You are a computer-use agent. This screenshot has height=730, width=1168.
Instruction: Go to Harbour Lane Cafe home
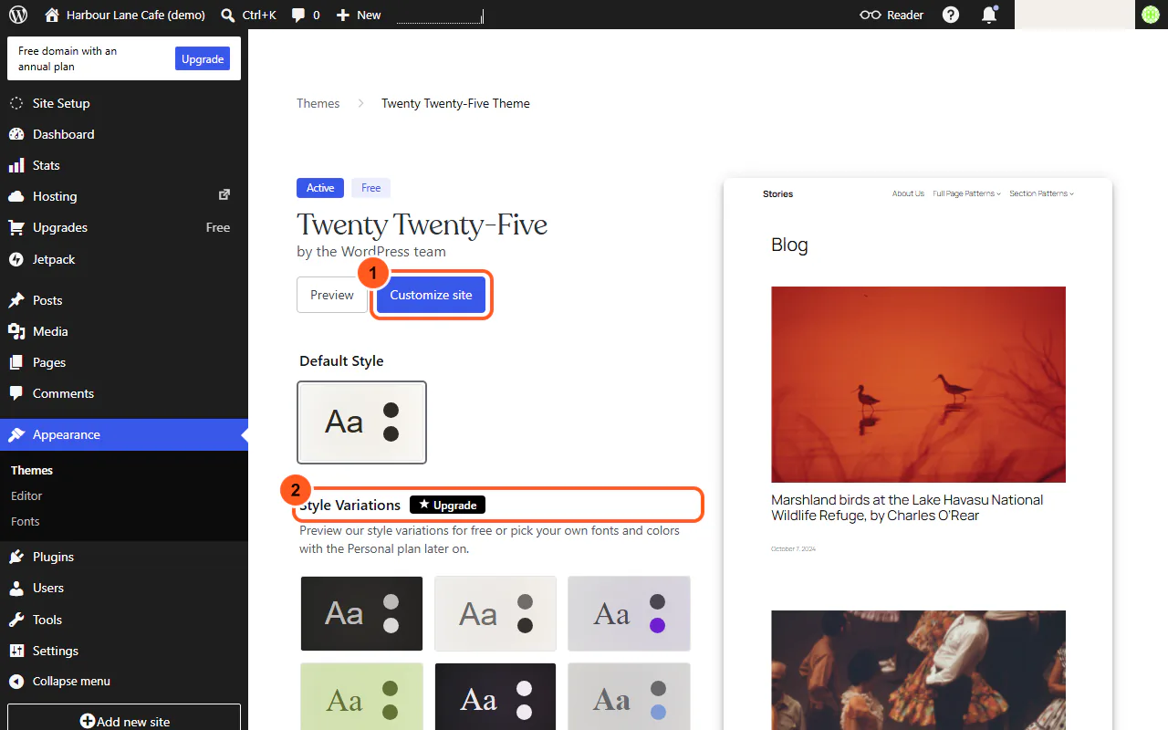125,15
